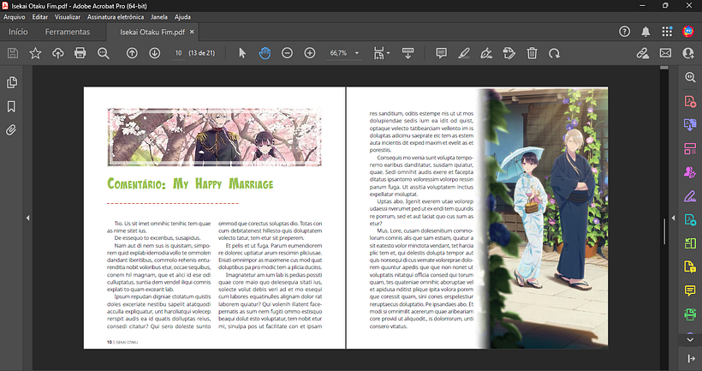Select the Isekai Otaku Fim.pdf document tab
702x371 pixels.
[152, 32]
